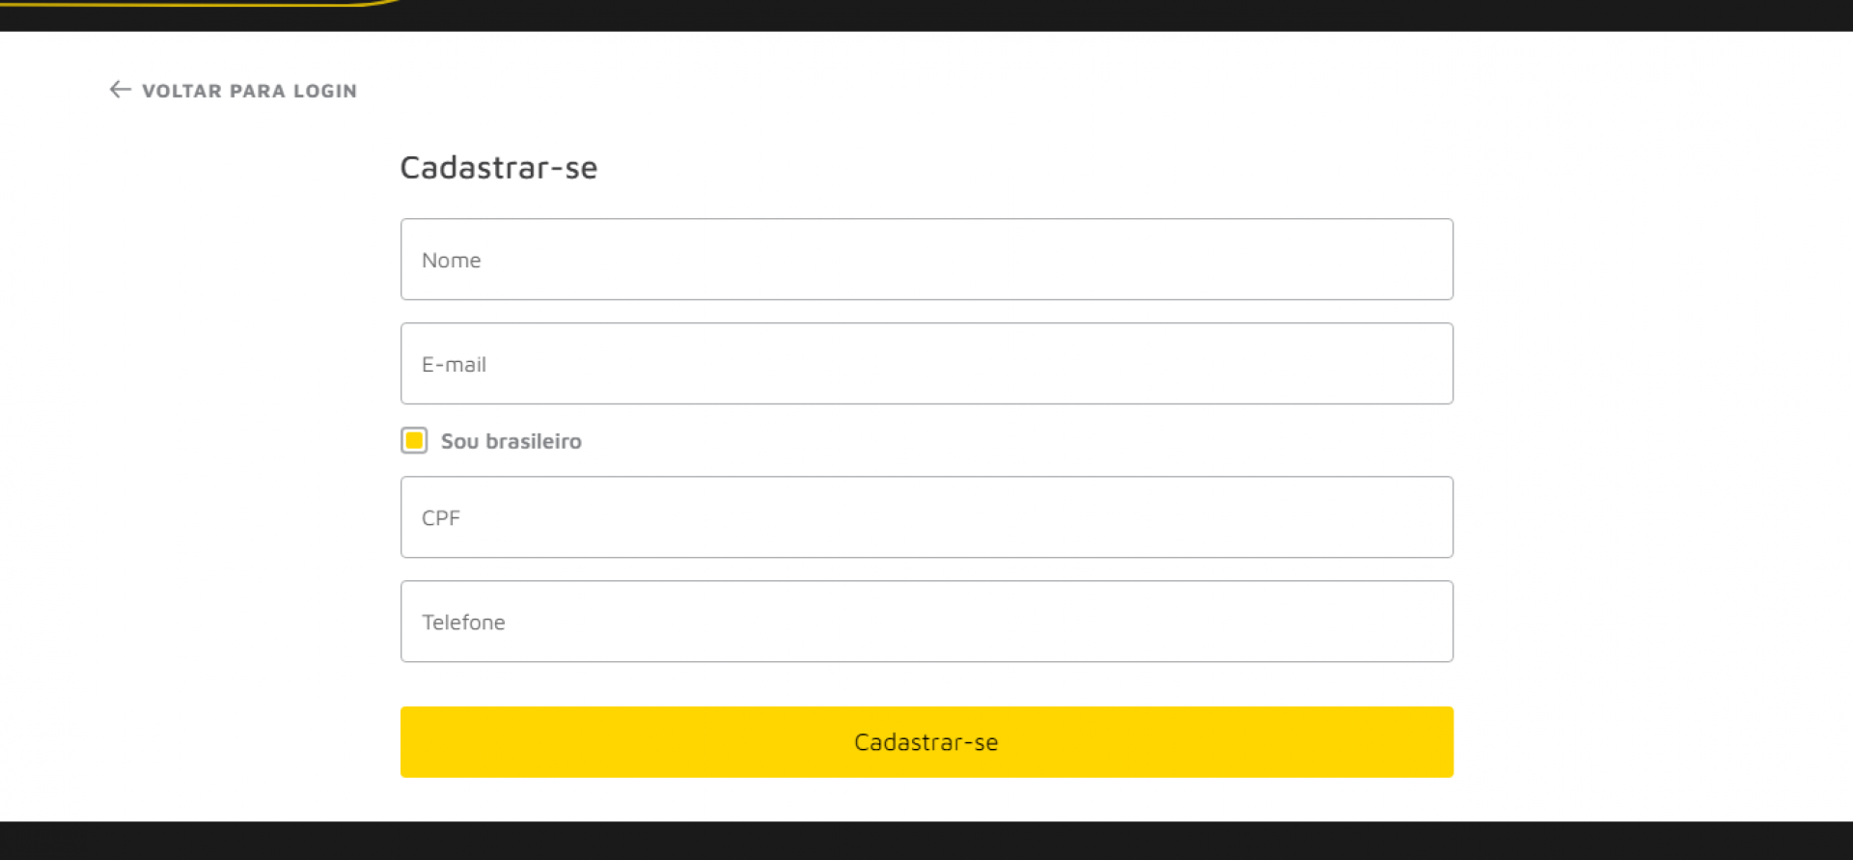Submit form via Cadastrar-se button label
The height and width of the screenshot is (860, 1853).
coord(926,742)
